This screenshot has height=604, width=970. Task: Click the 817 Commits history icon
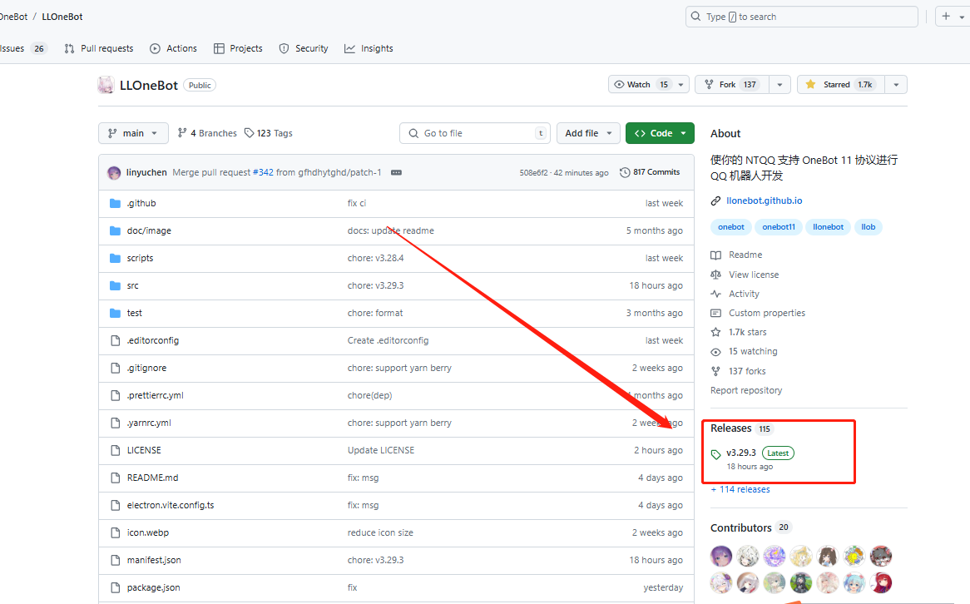click(625, 172)
